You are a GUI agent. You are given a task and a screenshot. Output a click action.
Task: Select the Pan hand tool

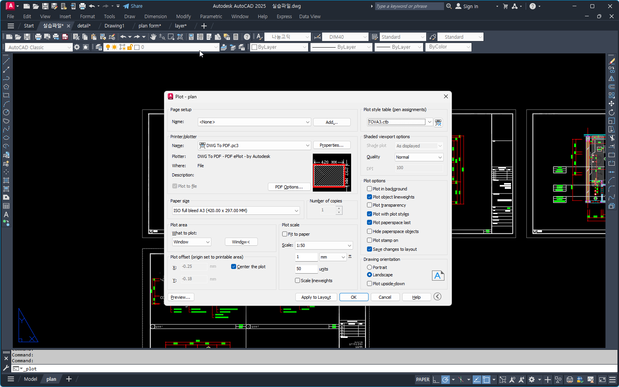click(153, 37)
